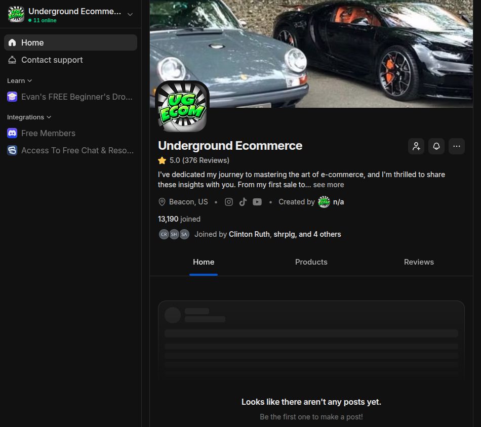This screenshot has height=427, width=481.
Task: Click the Clinton Ruth, shrplg, and 4 others link
Action: (285, 234)
